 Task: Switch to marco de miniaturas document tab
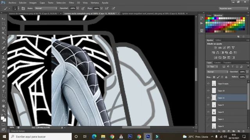click(34, 14)
